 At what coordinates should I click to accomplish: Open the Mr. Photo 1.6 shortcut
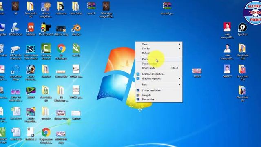pos(46,29)
